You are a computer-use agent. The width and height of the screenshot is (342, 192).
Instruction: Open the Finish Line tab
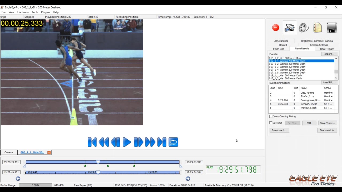279,49
